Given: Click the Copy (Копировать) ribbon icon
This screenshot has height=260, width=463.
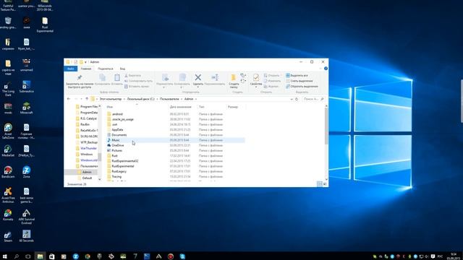Looking at the screenshot, I should [x=103, y=77].
